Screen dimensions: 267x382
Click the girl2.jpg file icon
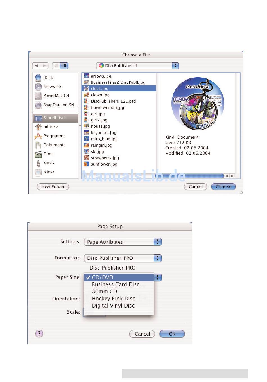87,120
